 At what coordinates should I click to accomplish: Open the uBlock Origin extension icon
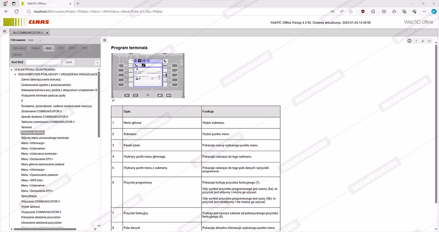pos(363,11)
